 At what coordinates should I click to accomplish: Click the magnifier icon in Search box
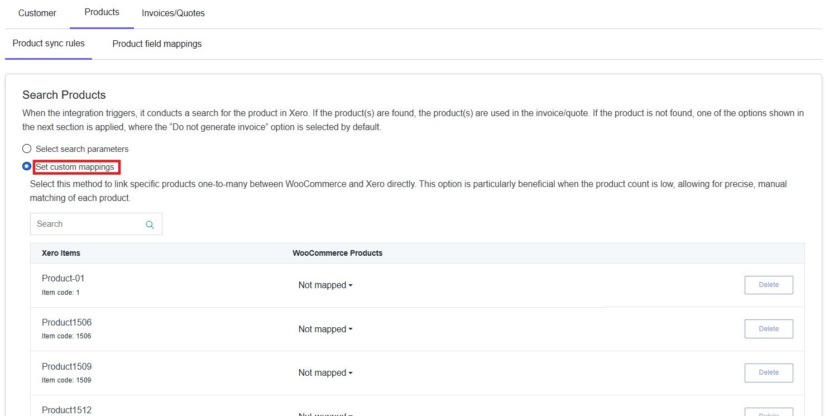150,224
